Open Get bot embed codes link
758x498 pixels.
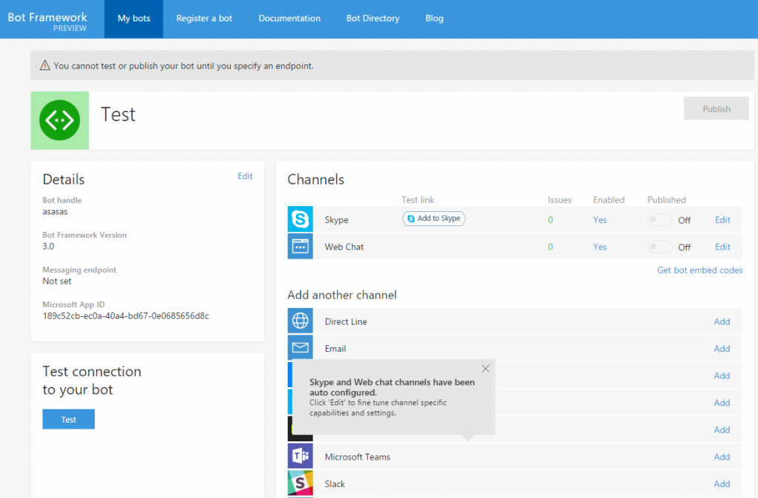click(x=700, y=270)
